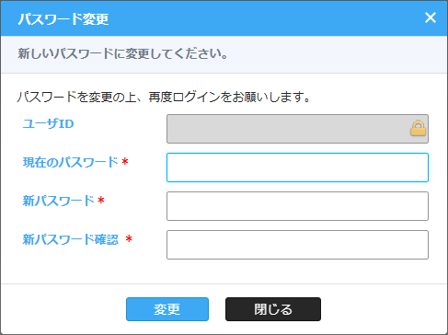The image size is (448, 335).
Task: Click the disabled ユーザID input field
Action: [297, 129]
